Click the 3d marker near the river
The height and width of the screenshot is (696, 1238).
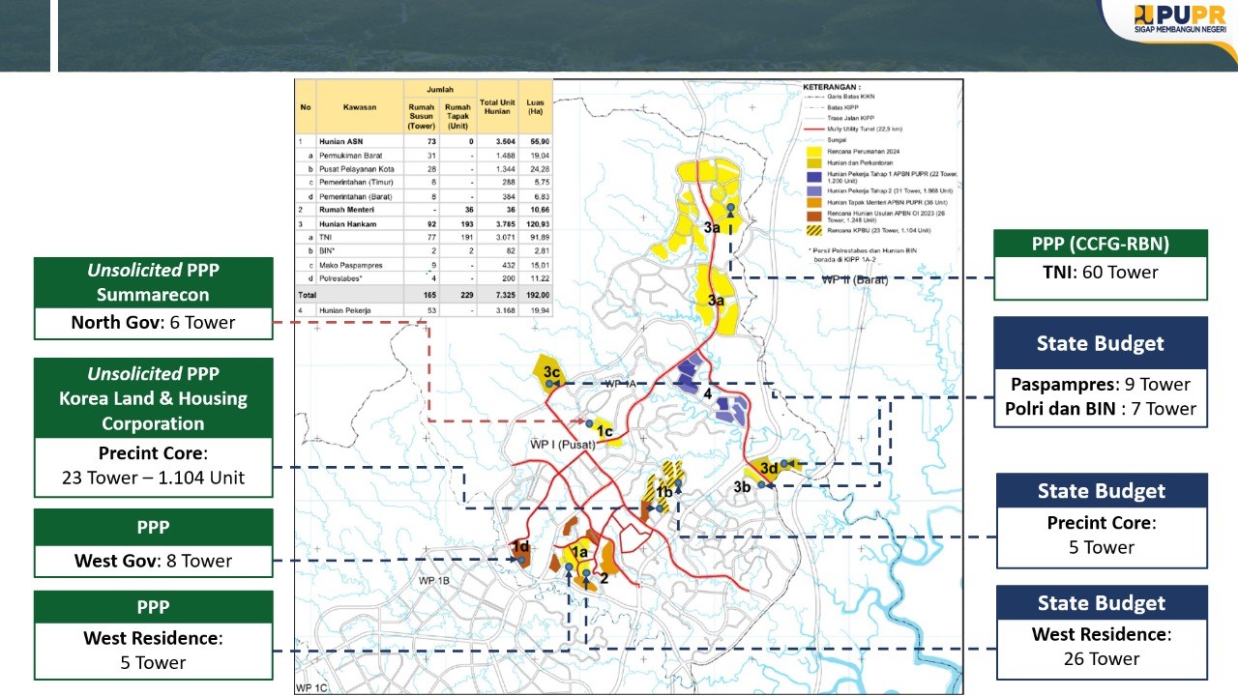769,468
